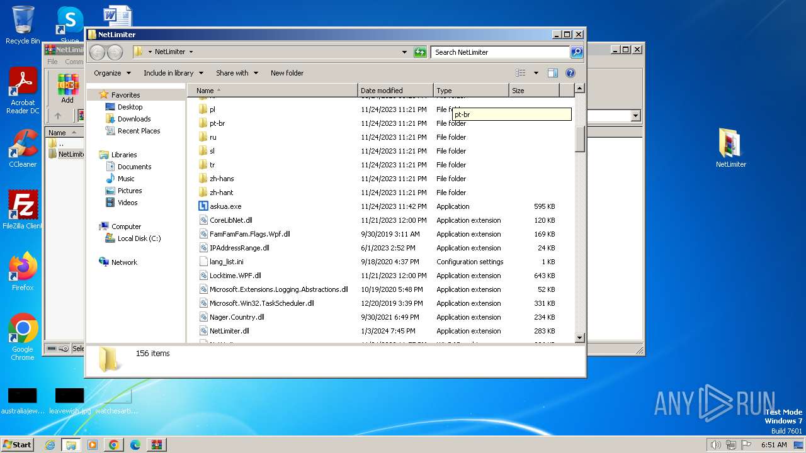Open WinRAR address dropdown arrow
This screenshot has height=453, width=806.
tap(635, 116)
